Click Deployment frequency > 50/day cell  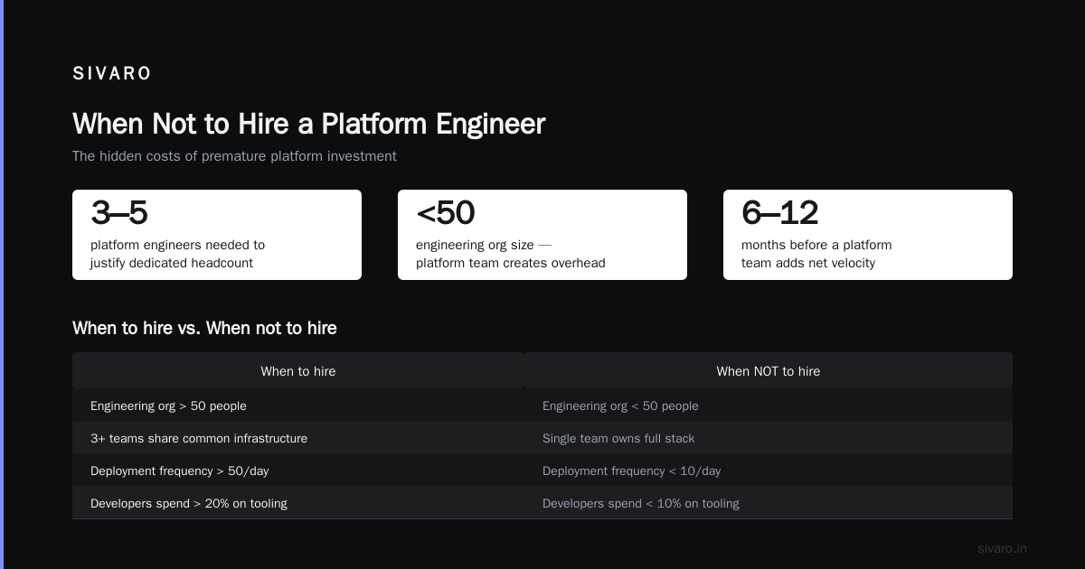298,471
